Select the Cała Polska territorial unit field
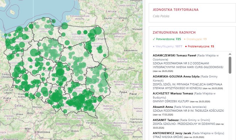236x140 pixels. tap(161, 16)
